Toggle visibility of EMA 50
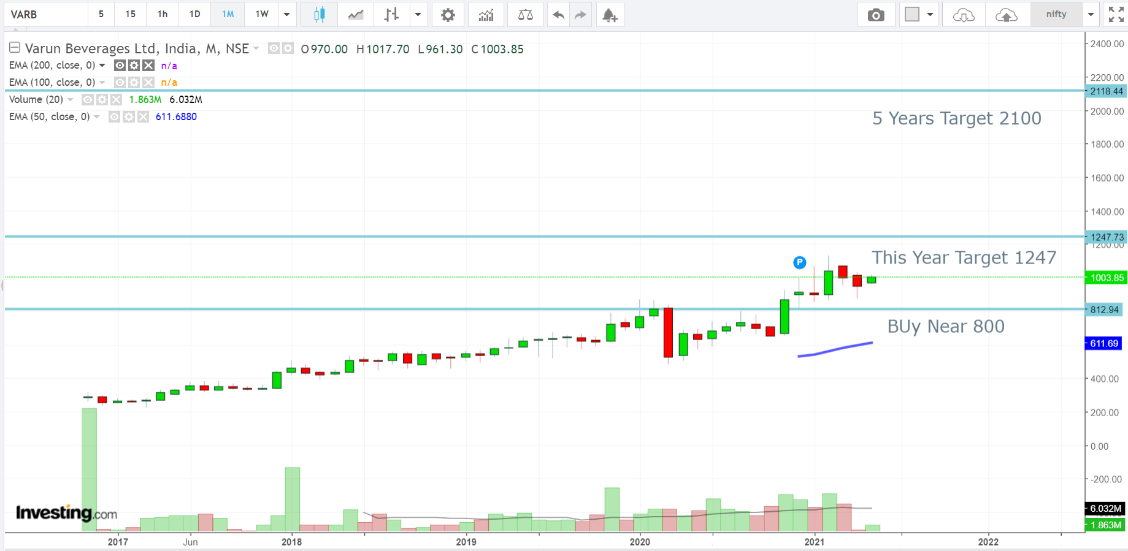Image resolution: width=1128 pixels, height=551 pixels. [114, 116]
